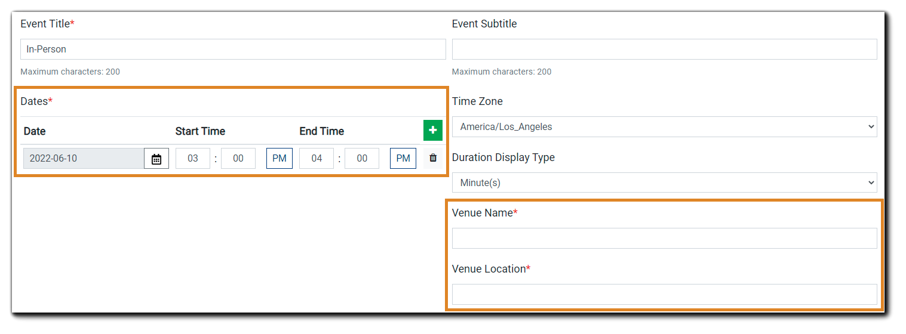Screen dimensions: 906x334
Task: Select the start time hour field 03
Action: pos(193,159)
